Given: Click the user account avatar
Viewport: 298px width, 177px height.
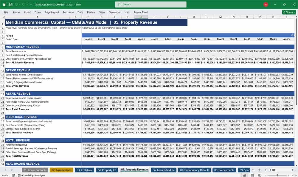Looking at the screenshot, I should pos(266,4).
